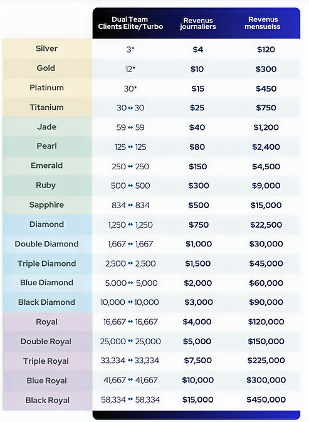Click the Dual Team Clients Elite/Turbo header
Image resolution: width=309 pixels, height=422 pixels.
coord(130,23)
